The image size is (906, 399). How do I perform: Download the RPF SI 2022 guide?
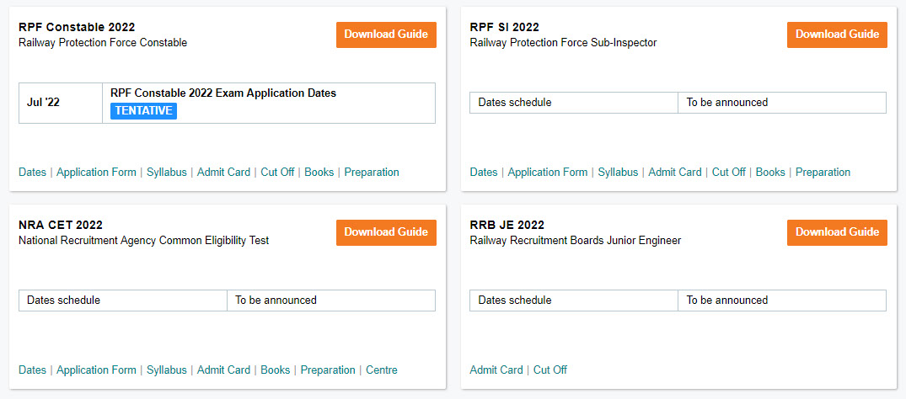pyautogui.click(x=837, y=35)
